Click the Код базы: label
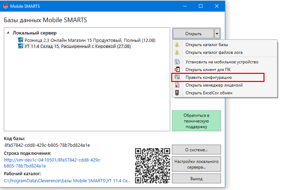281x190 pixels. (14, 139)
